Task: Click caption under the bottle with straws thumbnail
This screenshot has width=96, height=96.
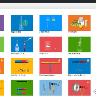Action: click(x=74, y=54)
